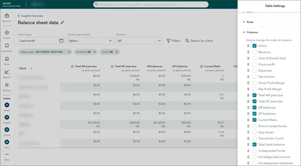Remove the Product: All filter chip

point(95,52)
